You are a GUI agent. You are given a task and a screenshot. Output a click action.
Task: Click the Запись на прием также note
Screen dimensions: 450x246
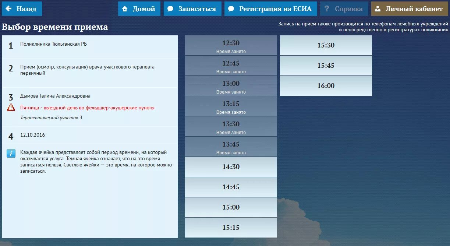363,27
